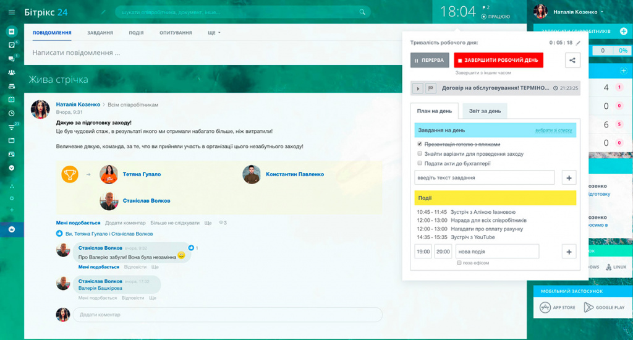This screenshot has height=340, width=633.
Task: Click Завершити робочий день button
Action: (498, 60)
